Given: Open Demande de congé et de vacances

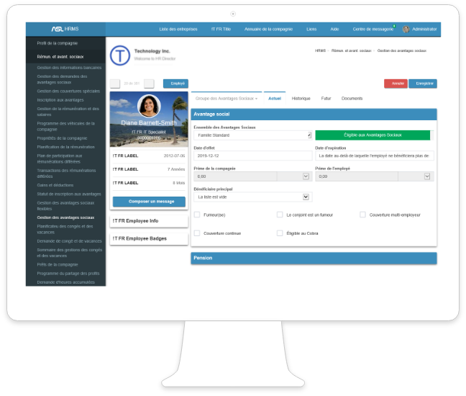Looking at the screenshot, I should pos(69,241).
